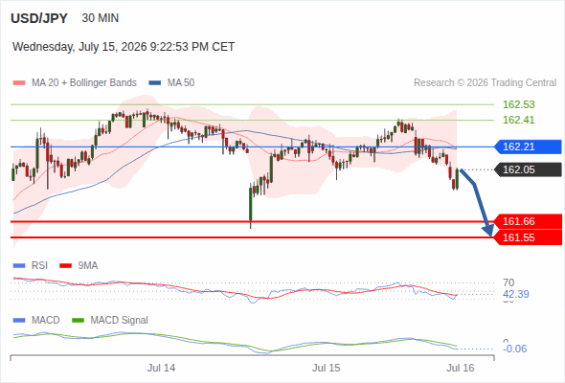Click the MA 50 blue legend swatch
Image resolution: width=565 pixels, height=383 pixels.
[x=155, y=83]
